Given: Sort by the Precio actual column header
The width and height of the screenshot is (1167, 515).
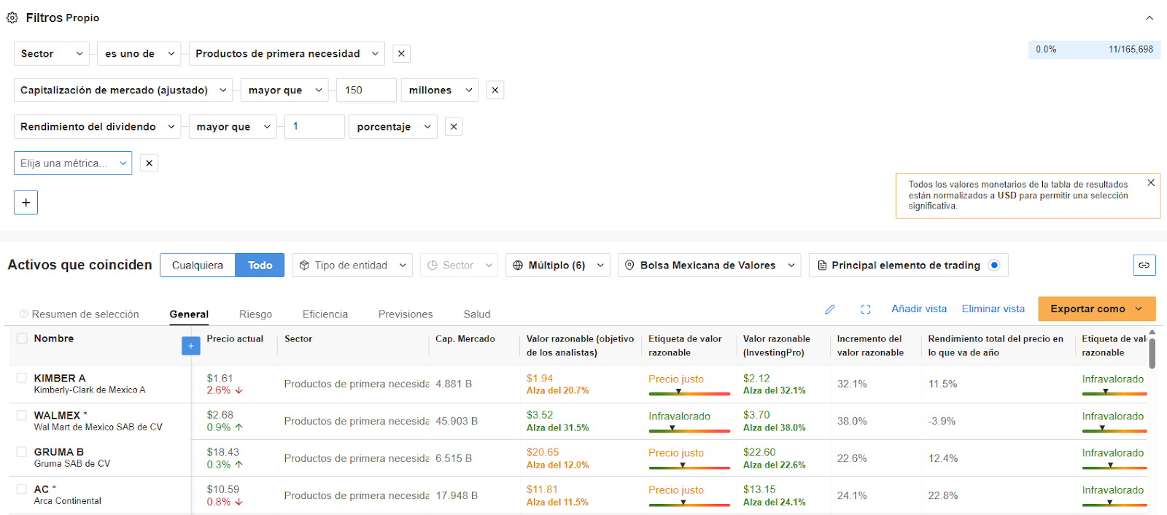Looking at the screenshot, I should coord(235,339).
